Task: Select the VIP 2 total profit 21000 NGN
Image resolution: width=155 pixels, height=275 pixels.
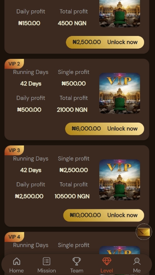Action: tap(72, 110)
